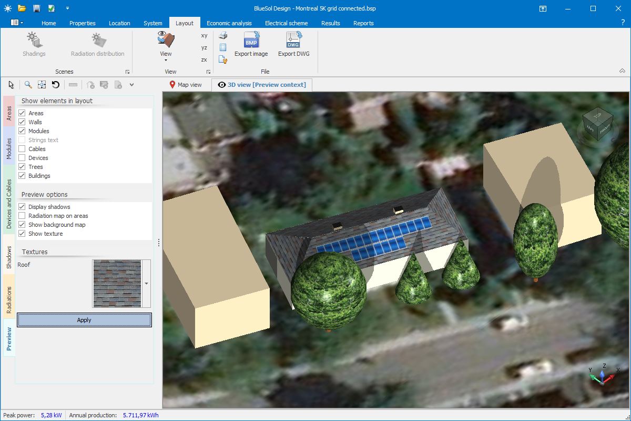The height and width of the screenshot is (421, 631).
Task: Activate the zoom magnifier tool
Action: tap(28, 85)
